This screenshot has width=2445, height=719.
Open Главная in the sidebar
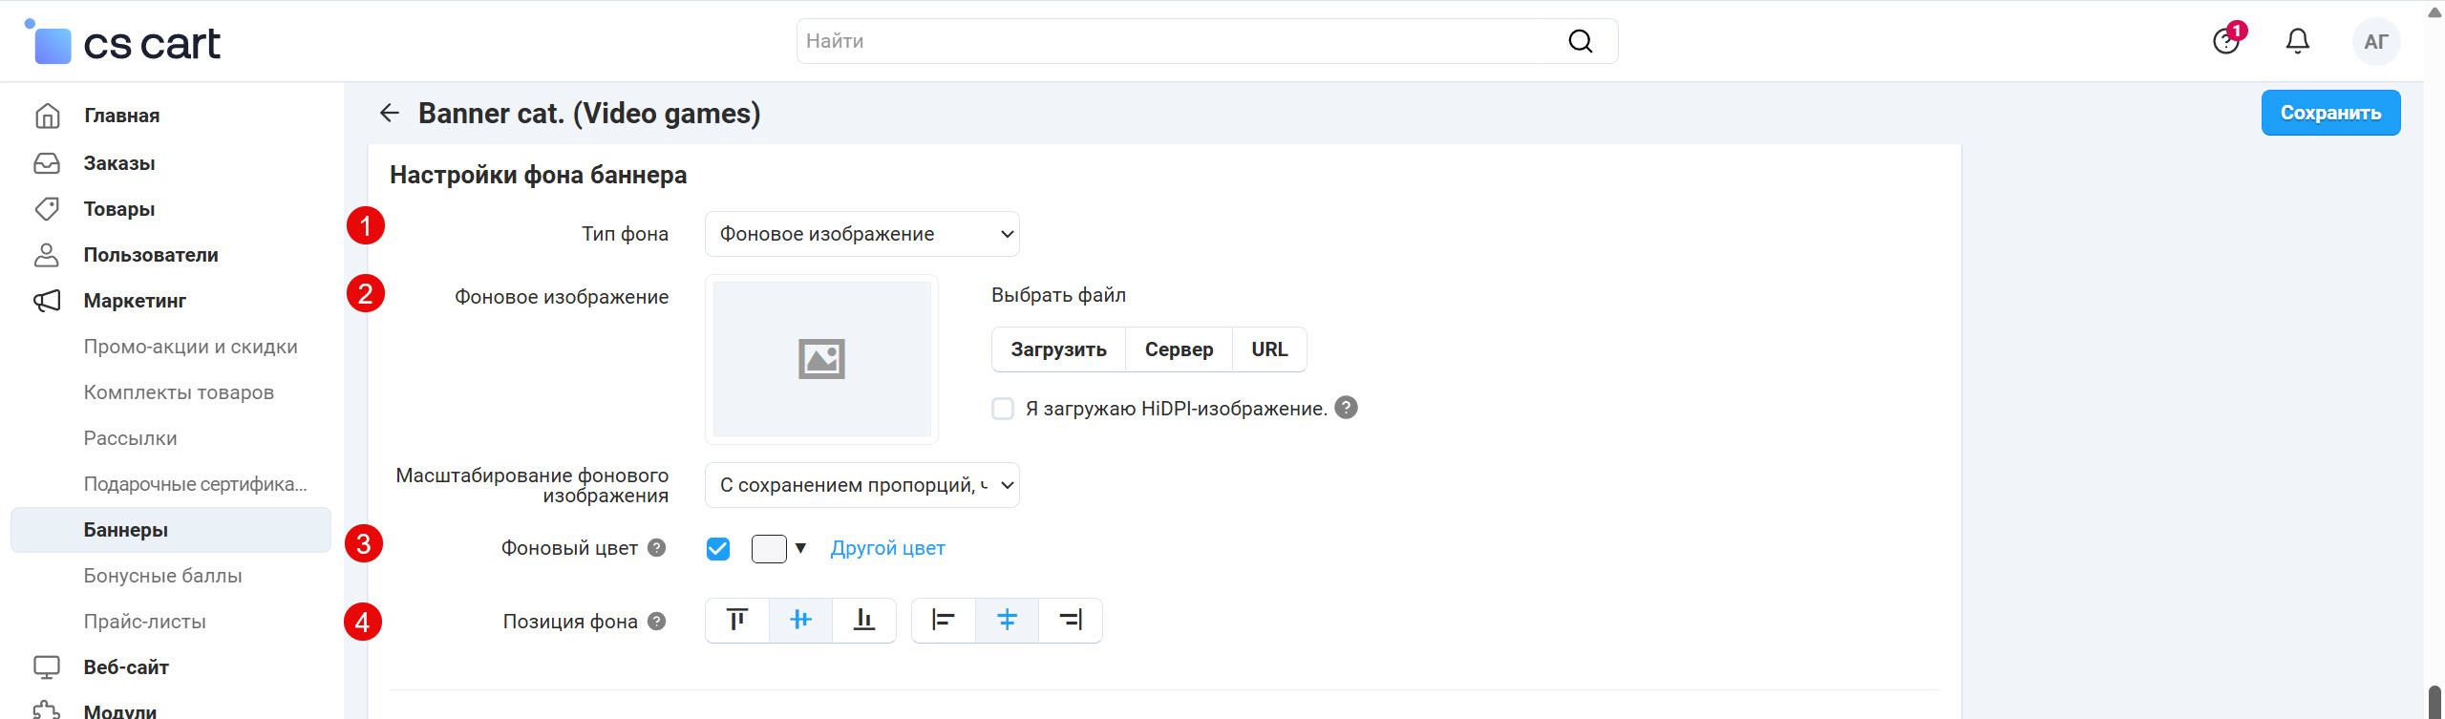(122, 116)
